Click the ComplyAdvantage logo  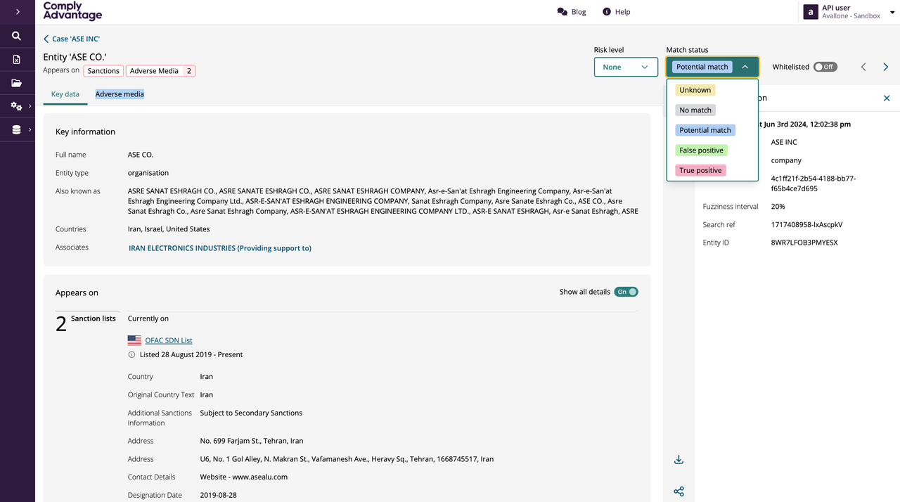72,11
